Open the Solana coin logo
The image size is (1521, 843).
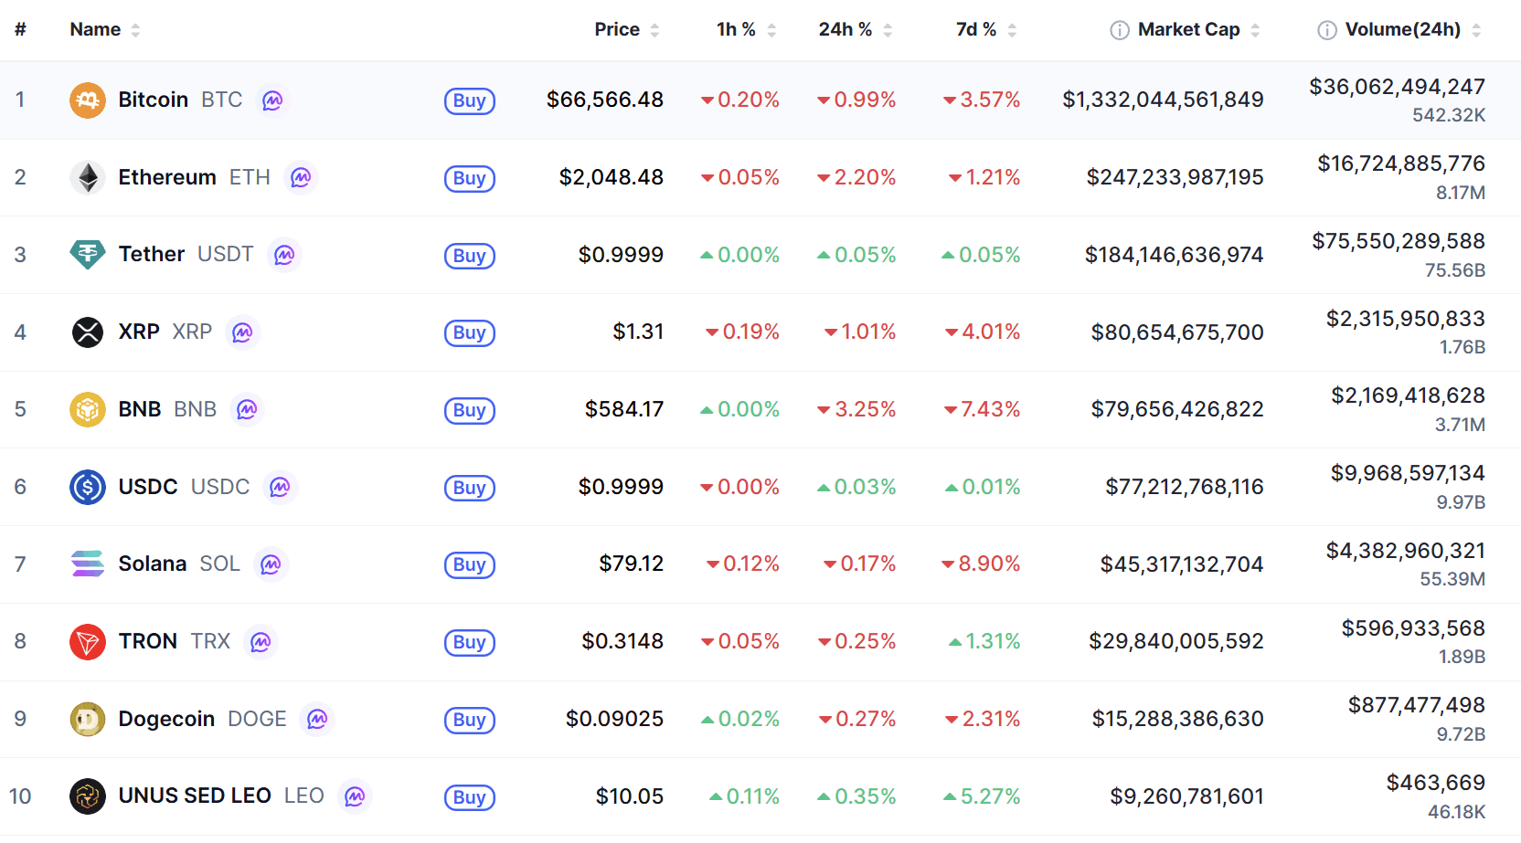click(x=88, y=564)
